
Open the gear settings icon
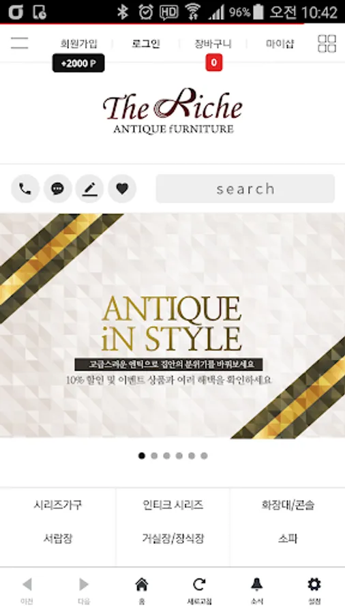[314, 589]
